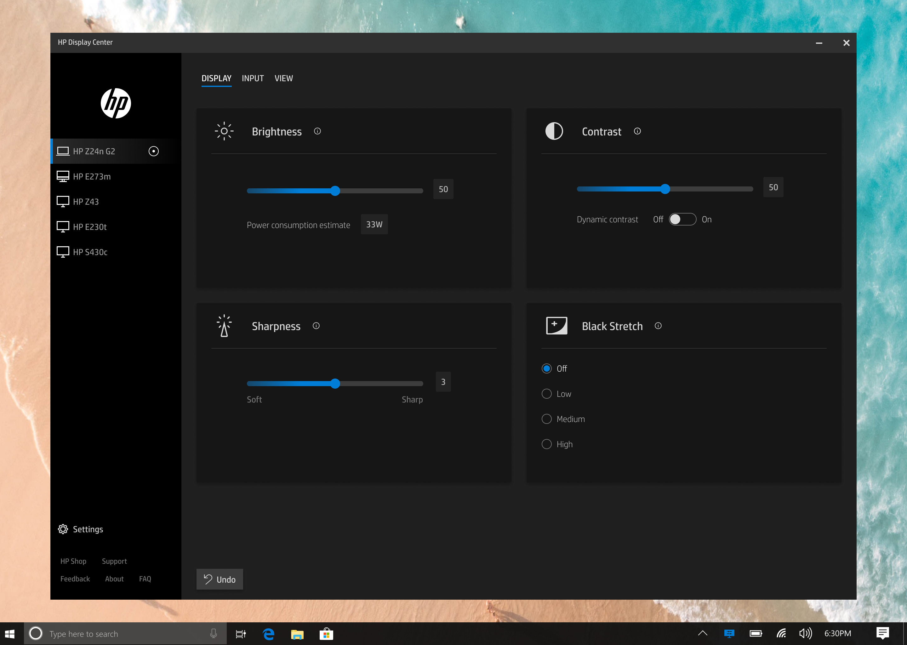Click the monitor icon beside HP E230t
The height and width of the screenshot is (645, 907).
63,227
